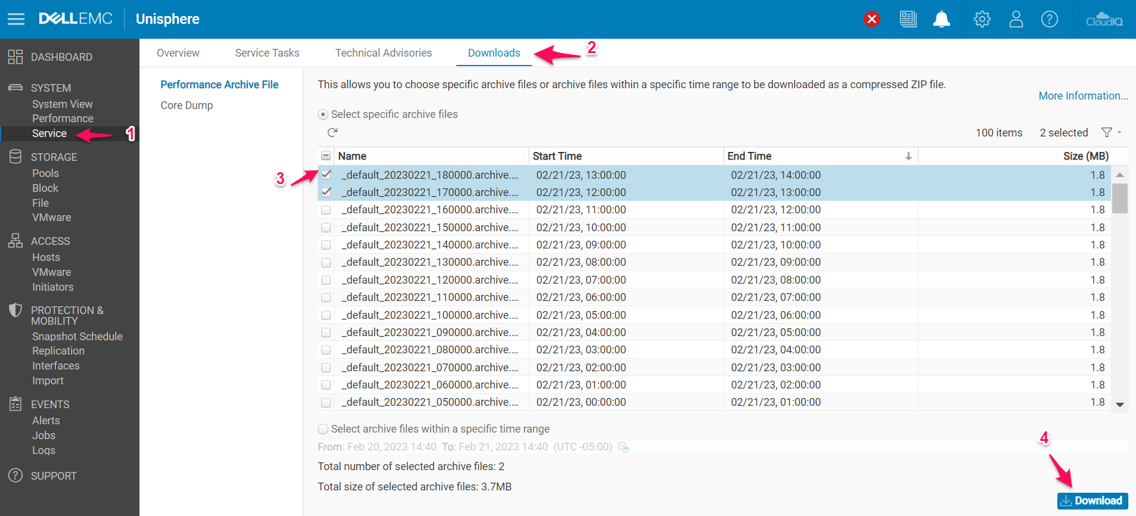Viewport: 1136px width, 516px height.
Task: Open the settings gear icon
Action: [982, 19]
